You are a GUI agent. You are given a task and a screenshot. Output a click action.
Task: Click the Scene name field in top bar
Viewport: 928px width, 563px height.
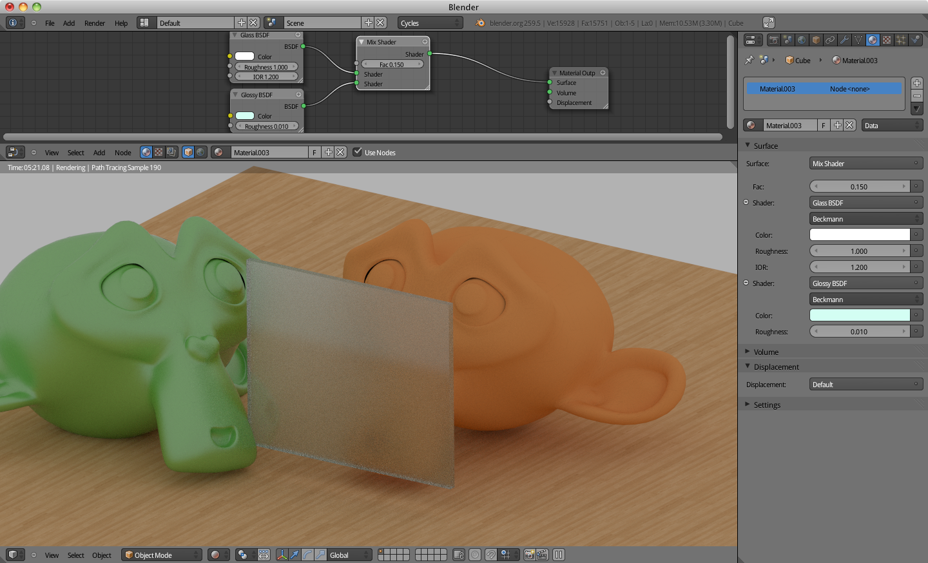(x=322, y=23)
